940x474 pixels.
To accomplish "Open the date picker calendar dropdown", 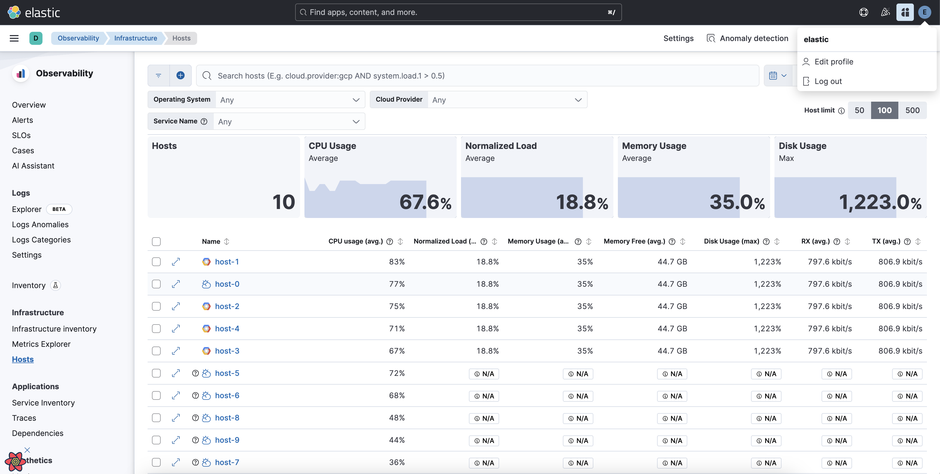I will pos(778,75).
